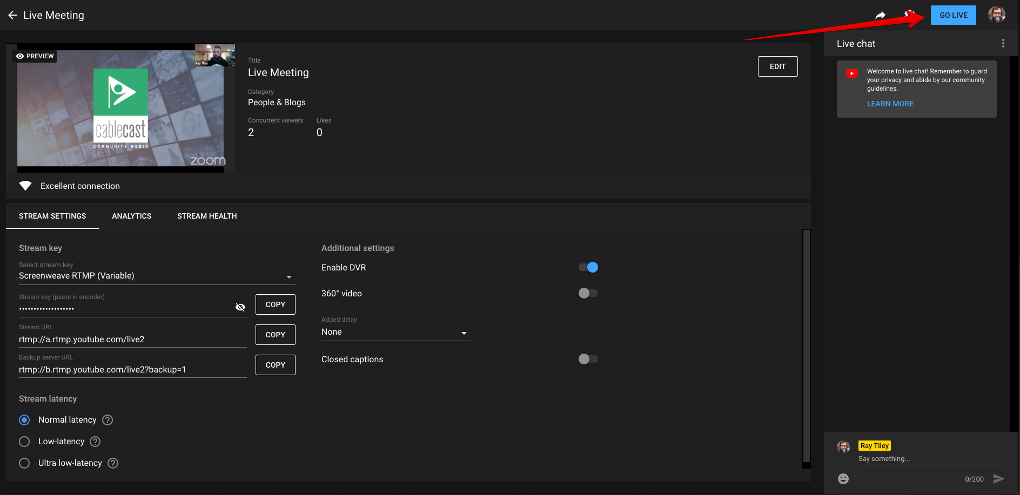
Task: Click the stream settings panel scrollbar
Action: tap(807, 345)
